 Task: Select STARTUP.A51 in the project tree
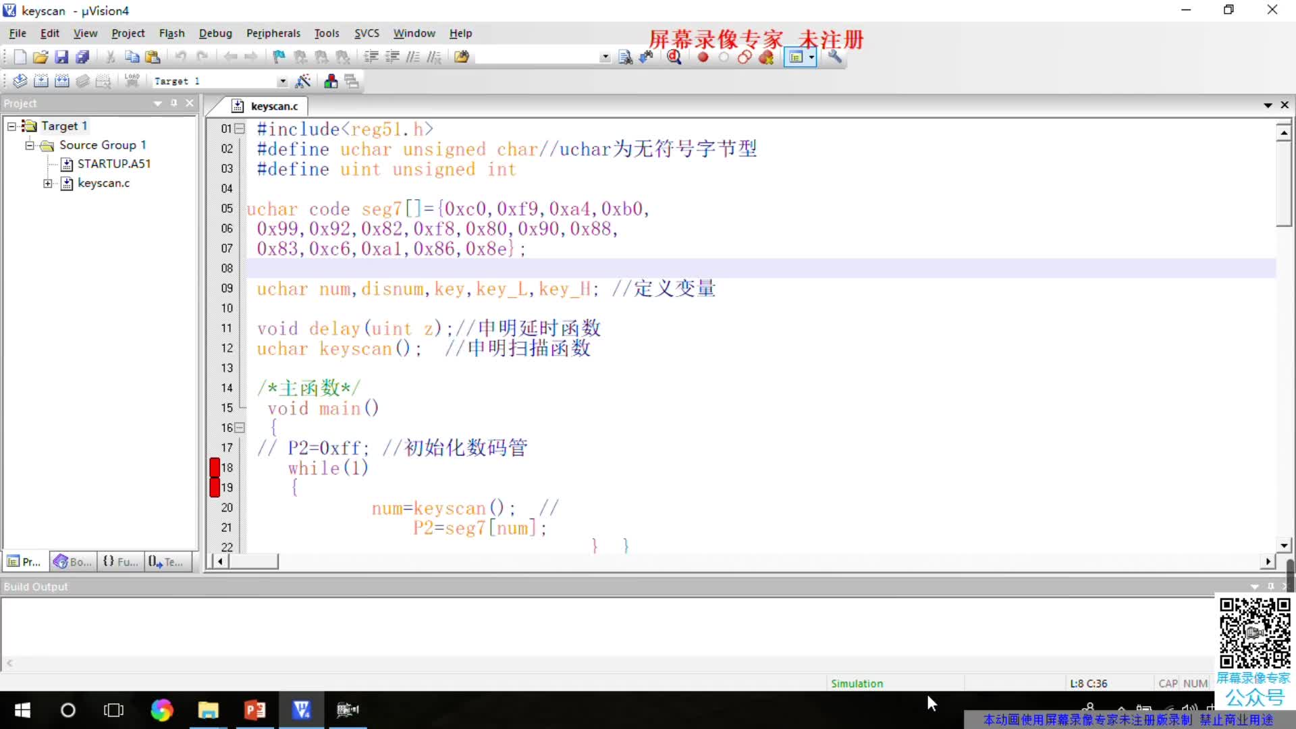click(114, 164)
